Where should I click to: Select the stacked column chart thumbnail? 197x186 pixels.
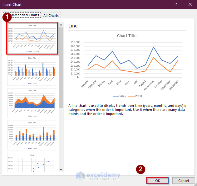pos(32,136)
